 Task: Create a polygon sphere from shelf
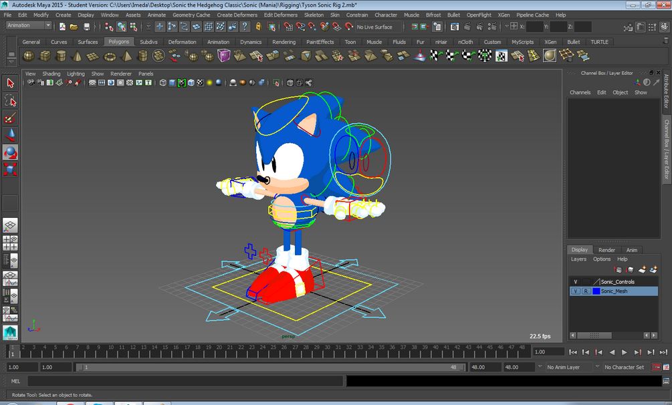(x=29, y=55)
